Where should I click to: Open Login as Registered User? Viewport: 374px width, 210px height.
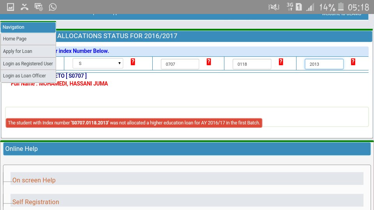[x=28, y=63]
